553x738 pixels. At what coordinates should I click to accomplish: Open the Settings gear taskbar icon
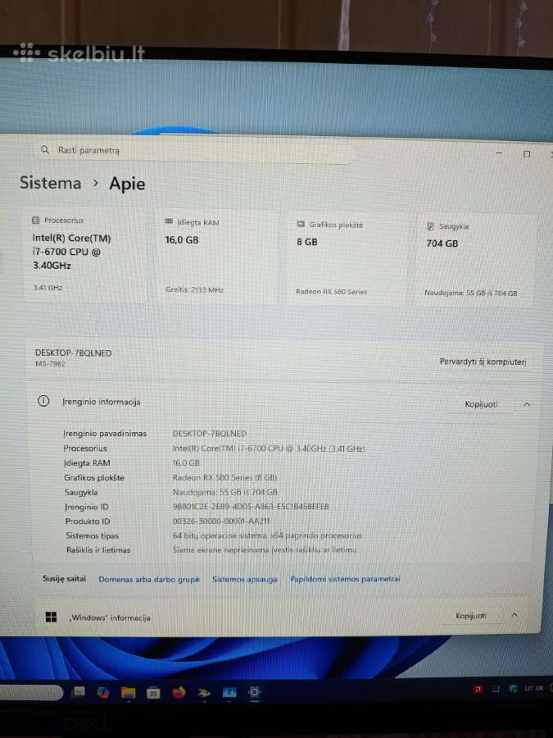click(x=254, y=692)
